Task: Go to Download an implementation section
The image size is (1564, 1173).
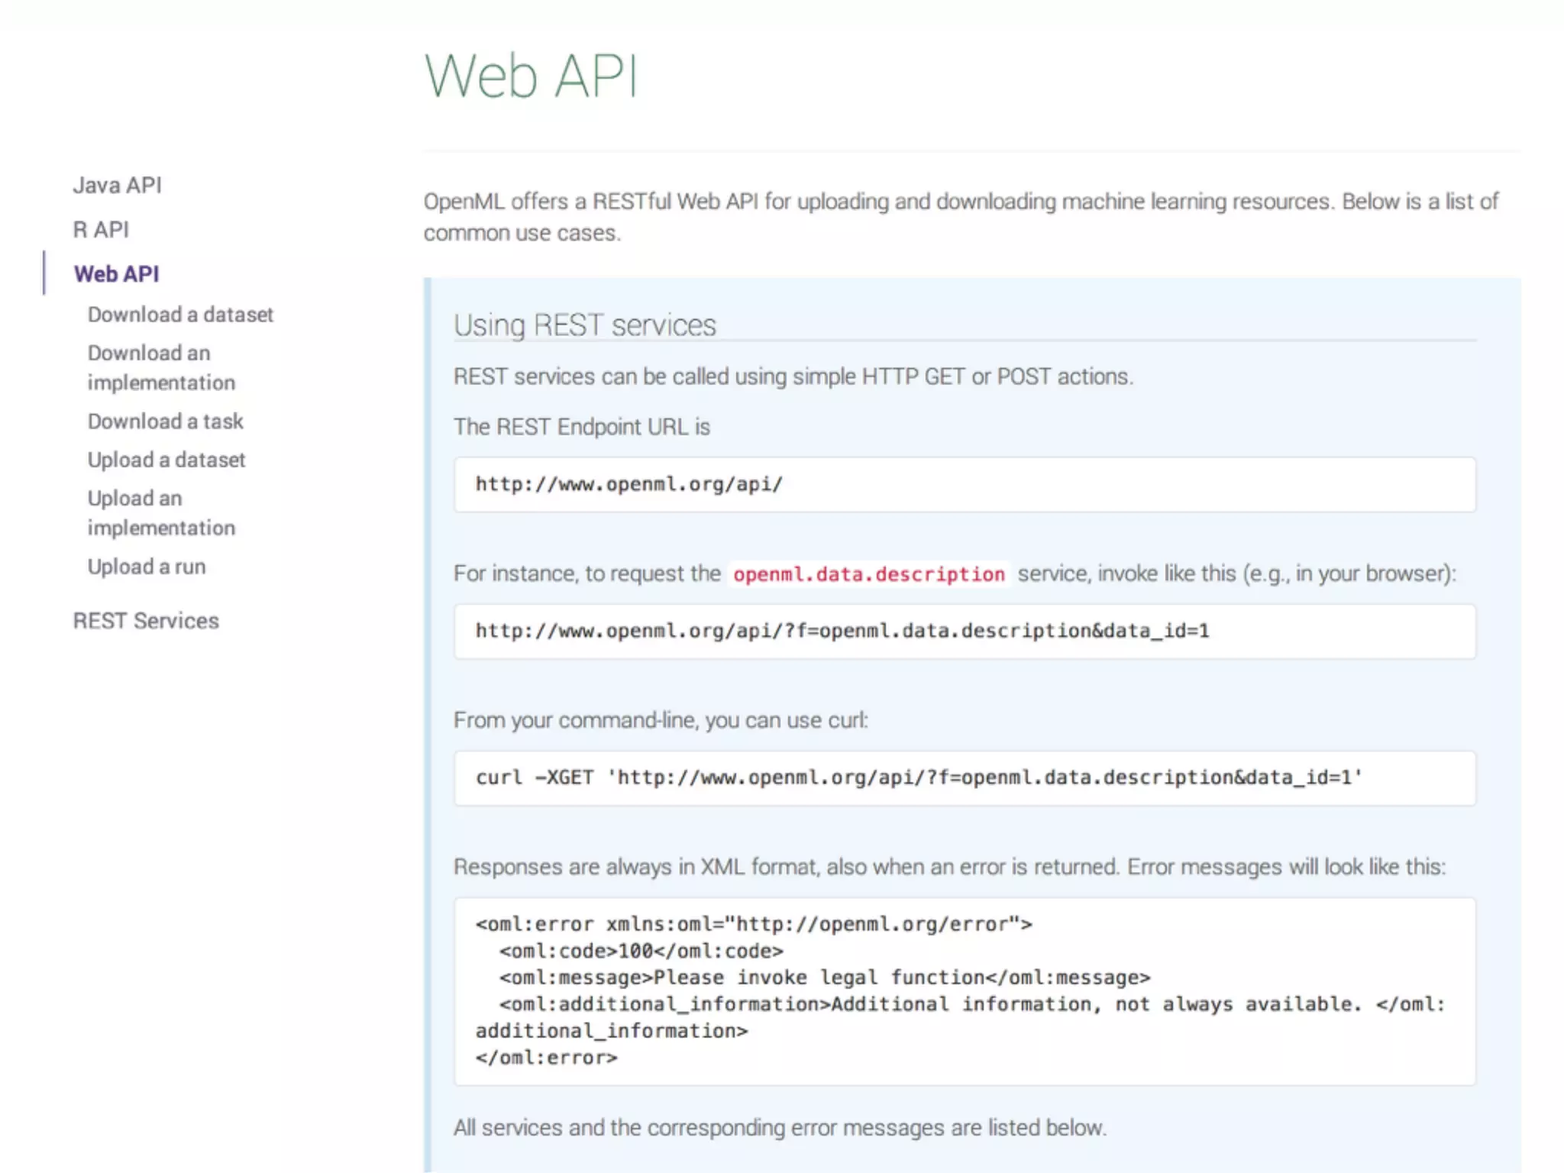Action: pos(161,367)
